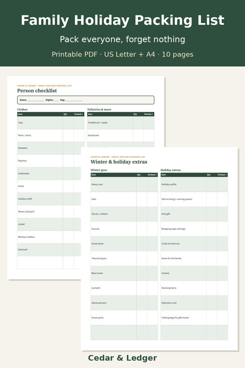Click the orange header line above "Winter & holiday extras"
This screenshot has width=245, height=368.
[x=118, y=157]
